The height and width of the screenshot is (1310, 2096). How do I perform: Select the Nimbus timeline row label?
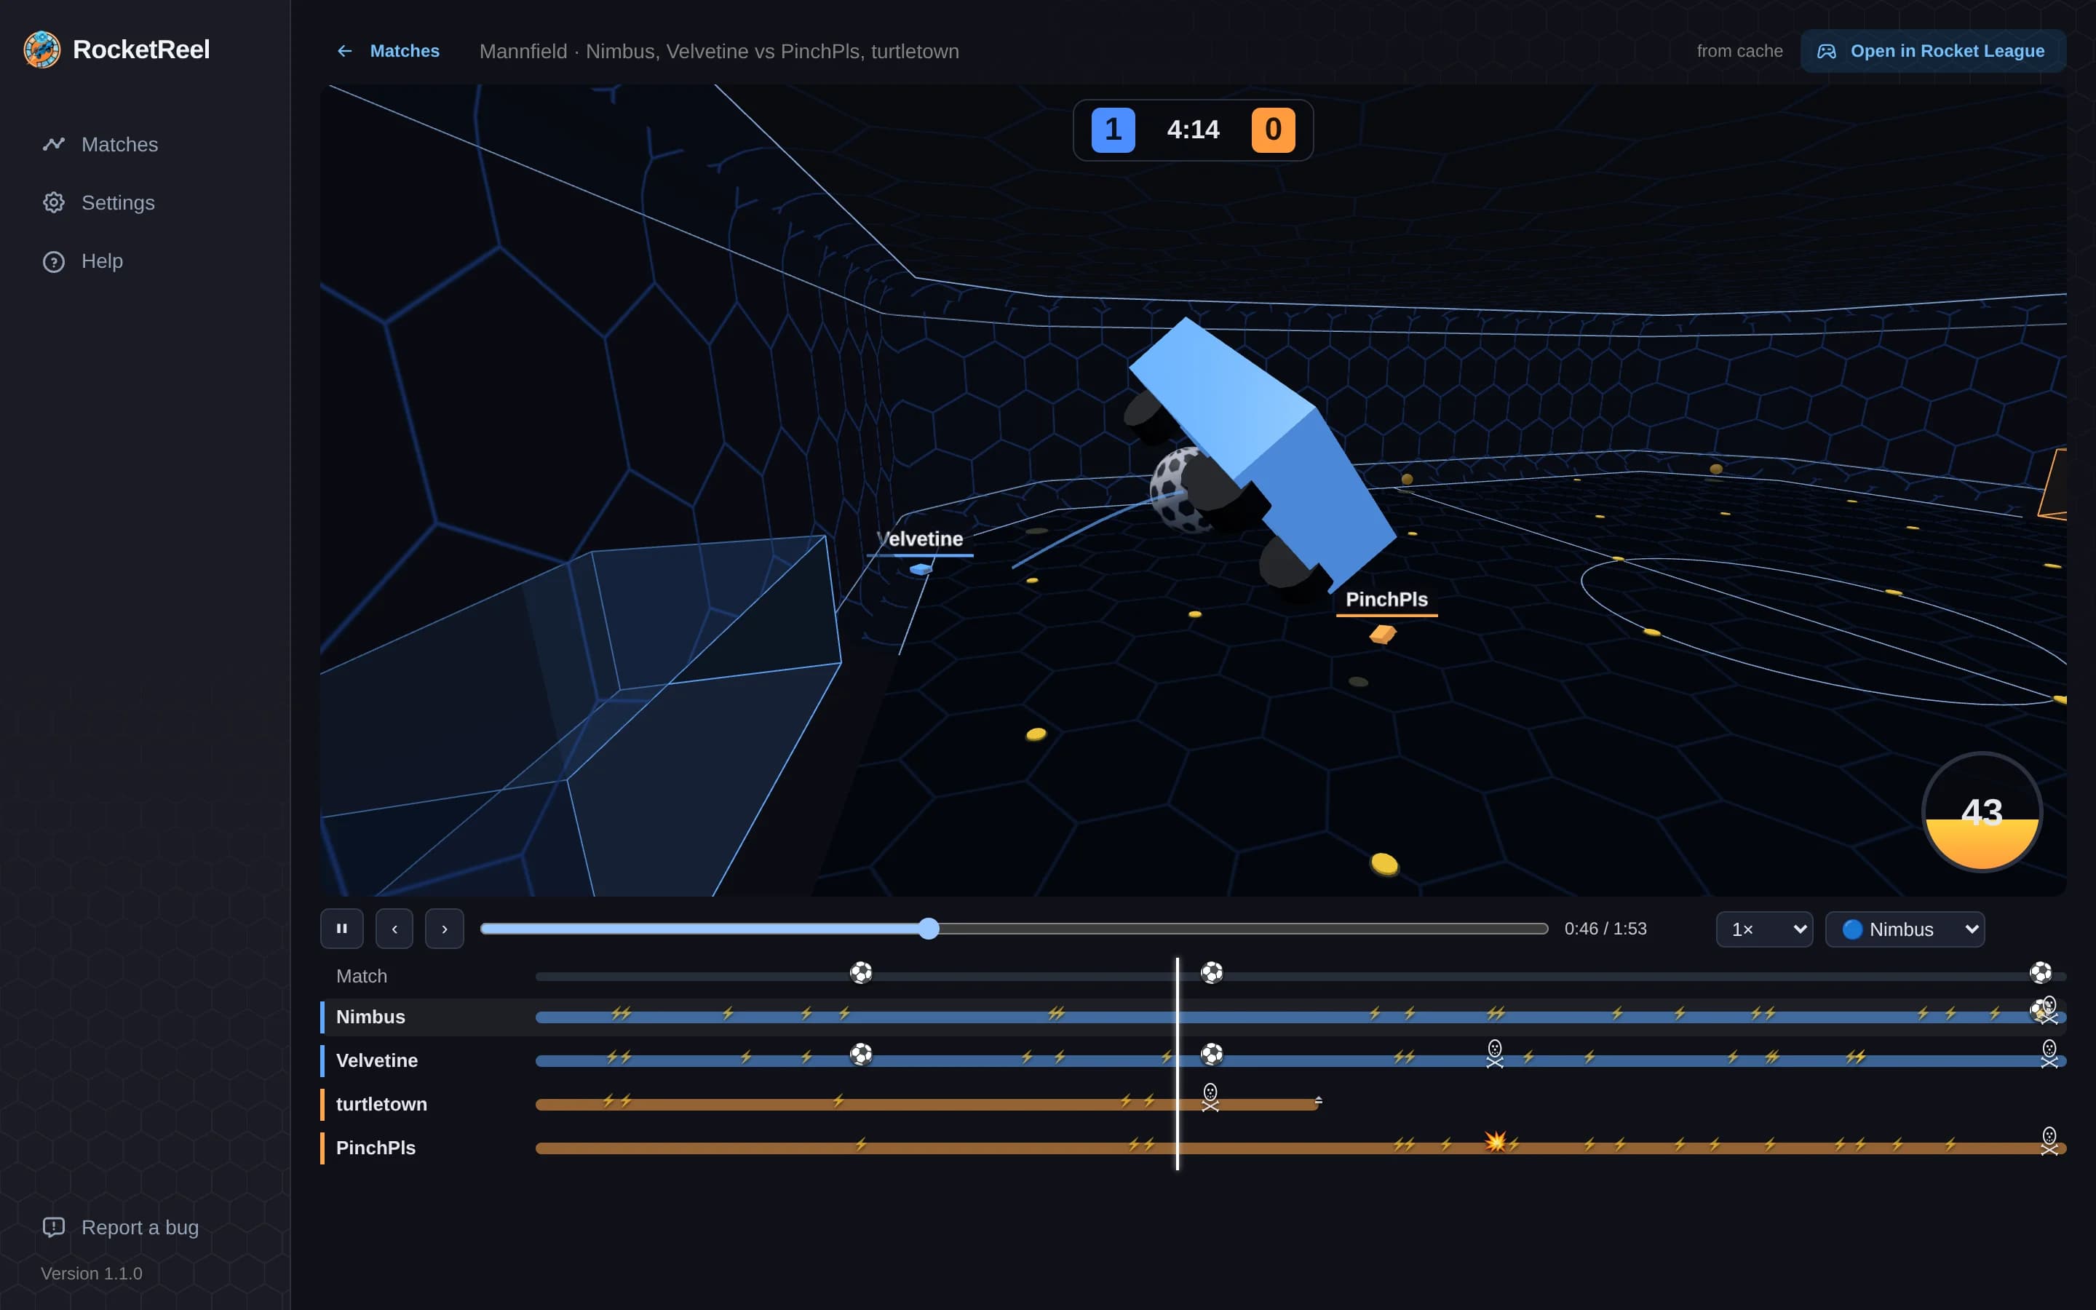pyautogui.click(x=370, y=1016)
